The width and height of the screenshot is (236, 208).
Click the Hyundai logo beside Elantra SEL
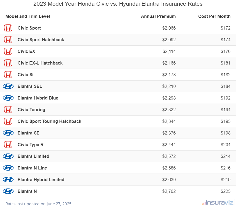click(8, 87)
